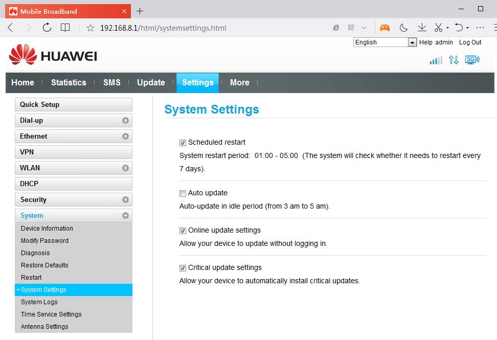The image size is (497, 340).
Task: Click the browser address bar URL
Action: pyautogui.click(x=164, y=28)
